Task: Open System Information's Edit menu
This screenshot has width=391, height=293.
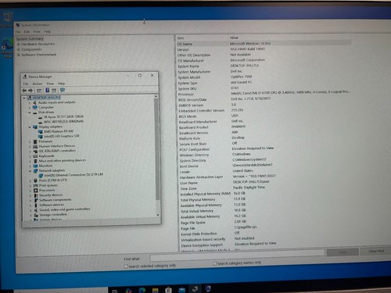Action: coord(27,32)
